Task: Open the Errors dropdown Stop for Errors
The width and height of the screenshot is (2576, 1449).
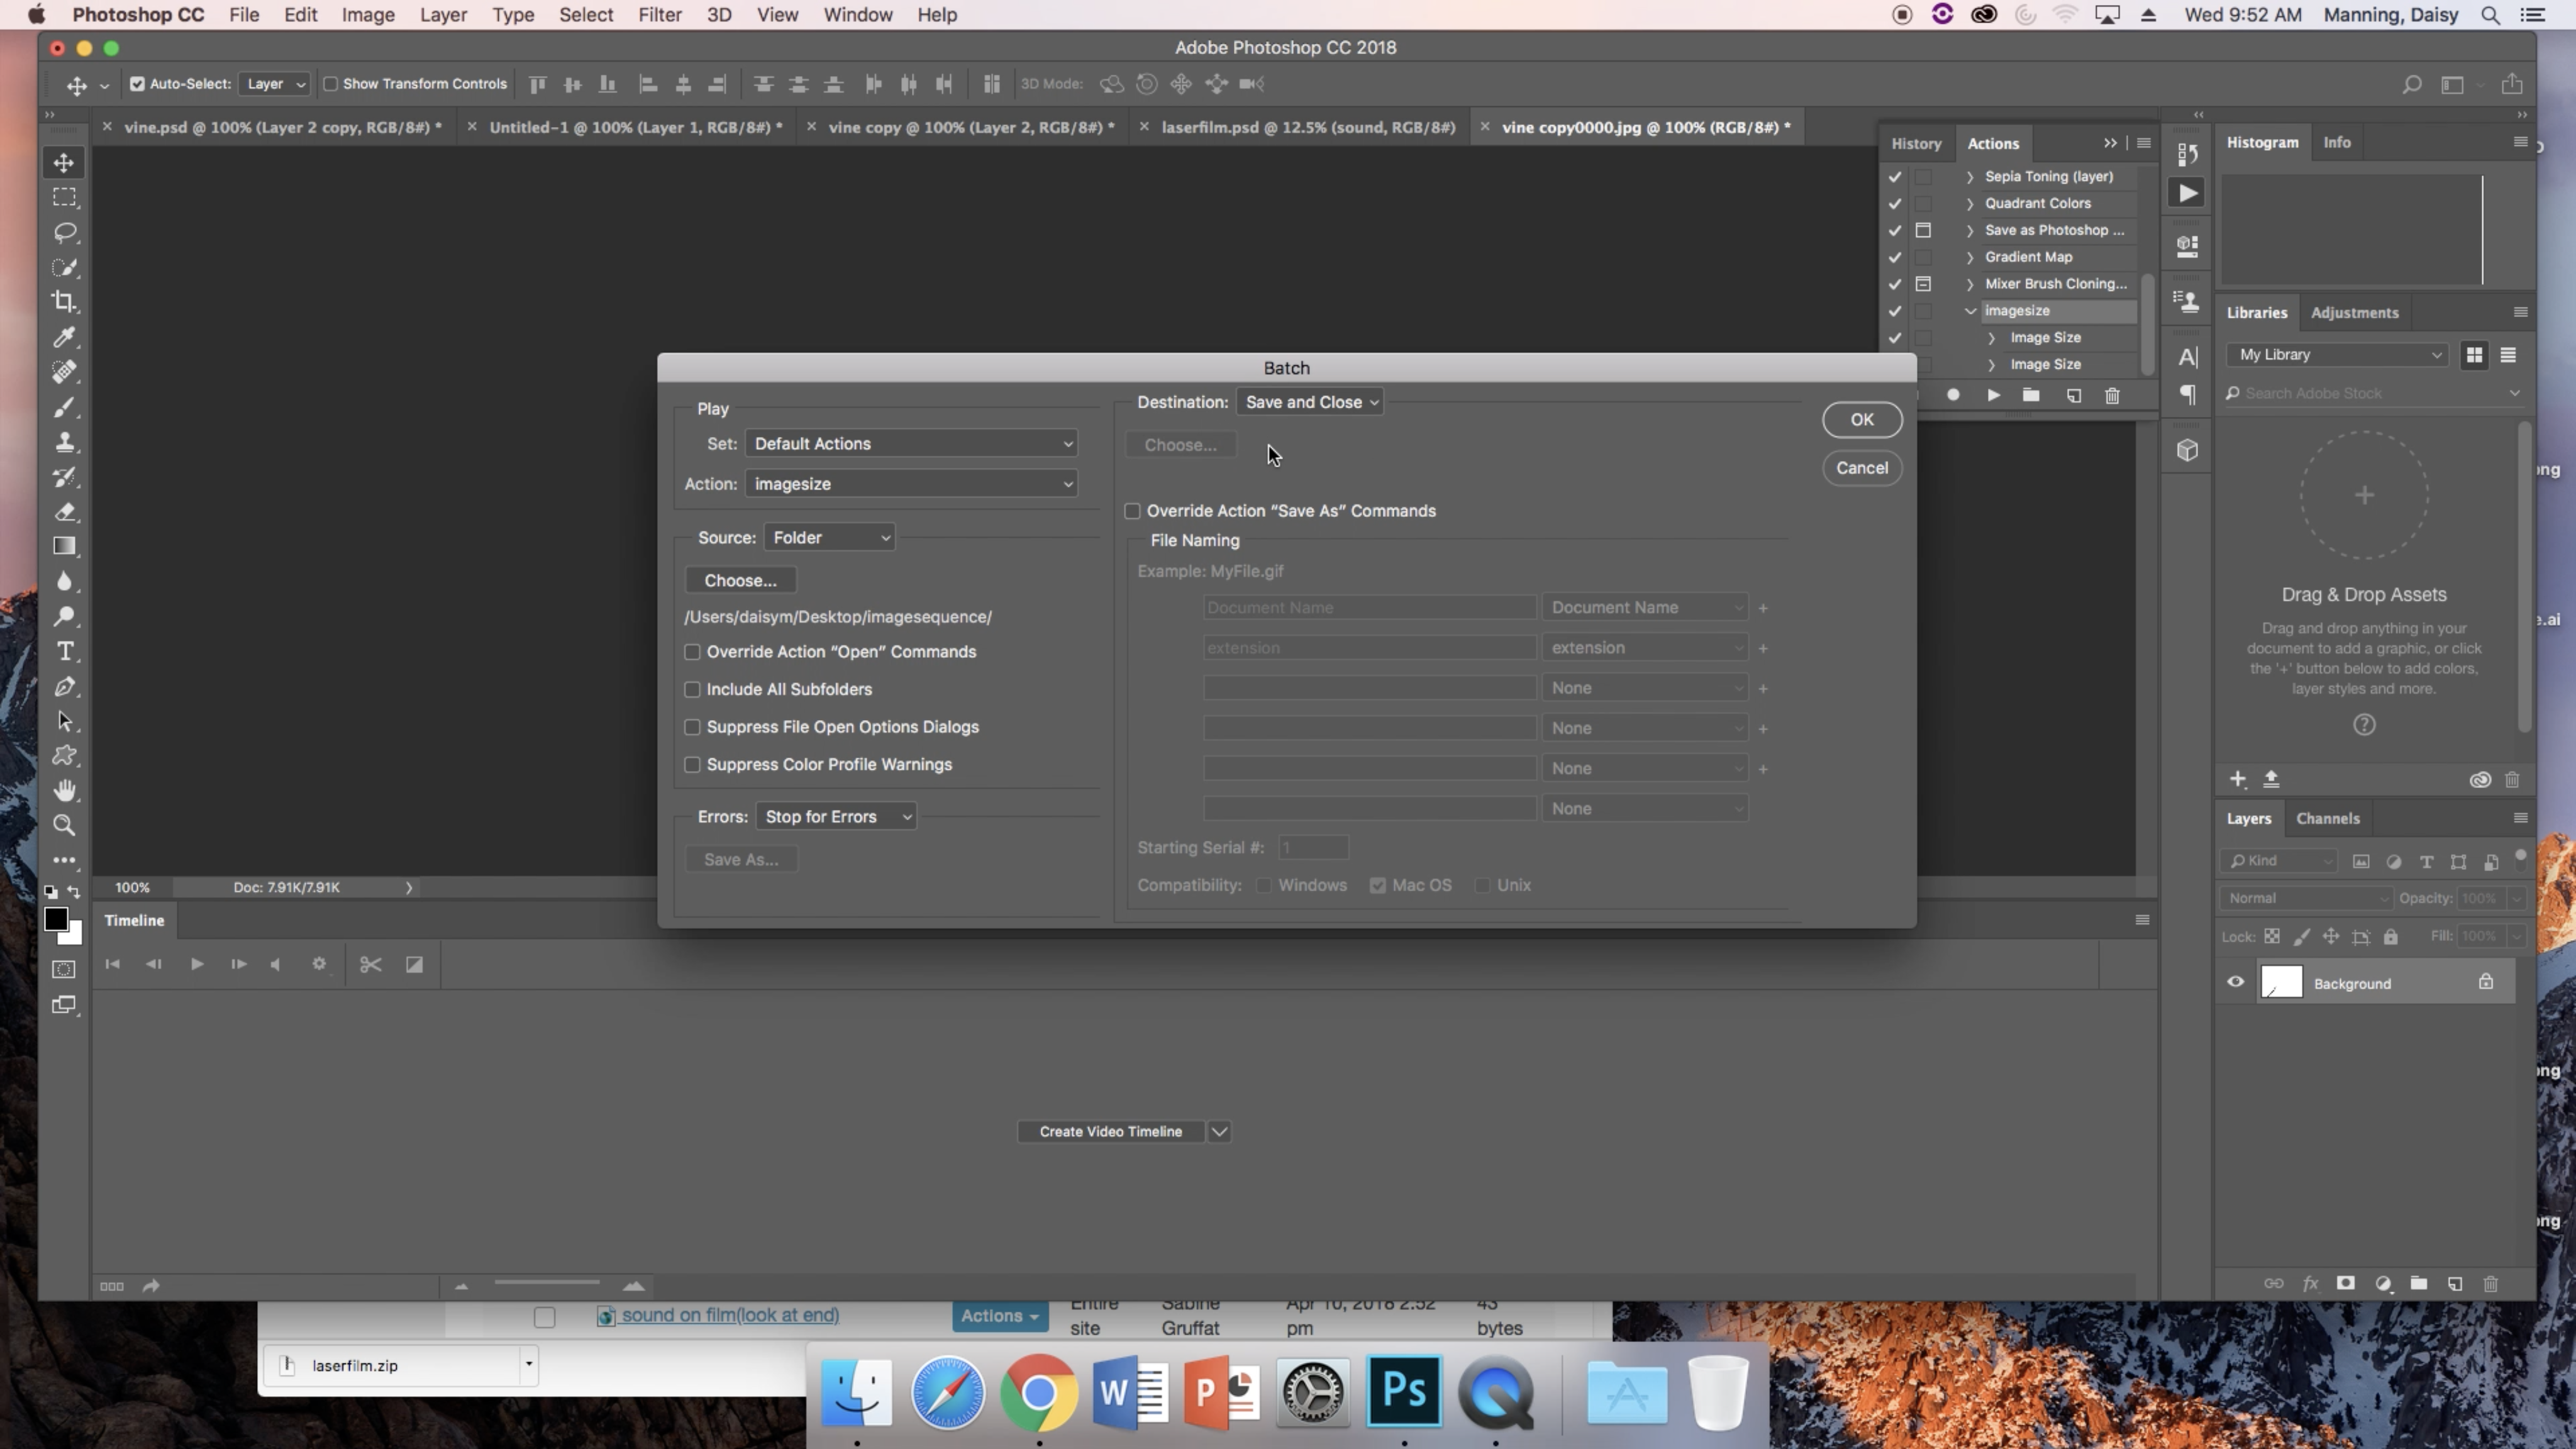Action: (836, 816)
